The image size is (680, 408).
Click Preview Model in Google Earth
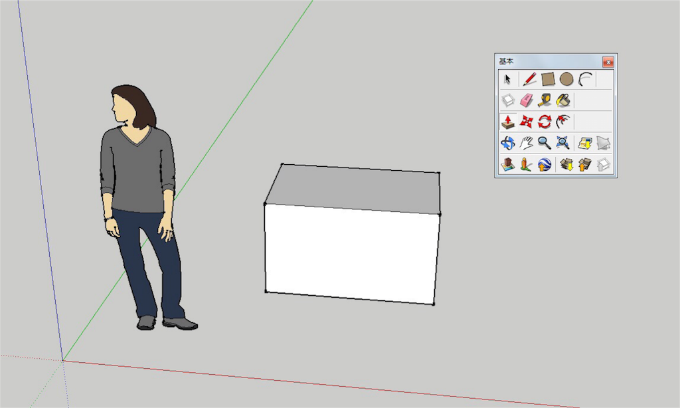545,165
